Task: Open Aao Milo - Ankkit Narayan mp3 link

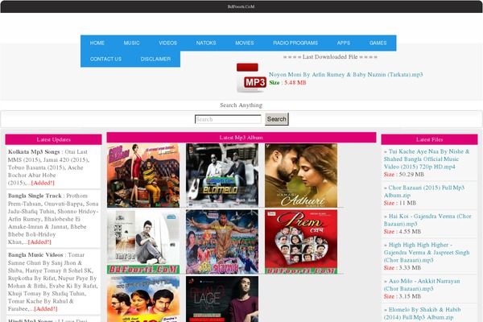Action: click(x=422, y=285)
